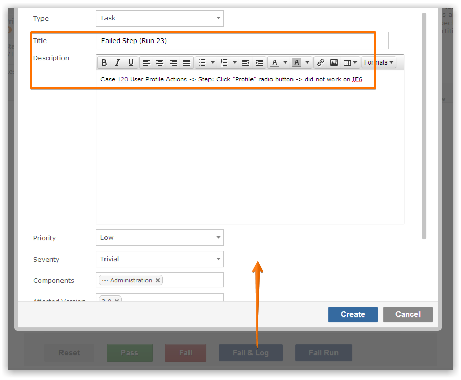
Task: Open the case 120 link in the description
Action: coord(122,79)
